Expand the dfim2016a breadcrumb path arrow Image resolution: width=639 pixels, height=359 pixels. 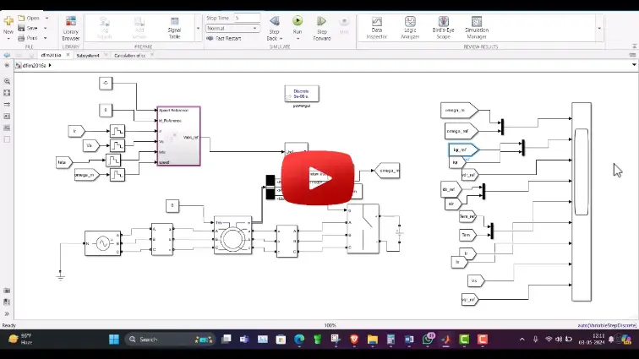click(x=49, y=65)
